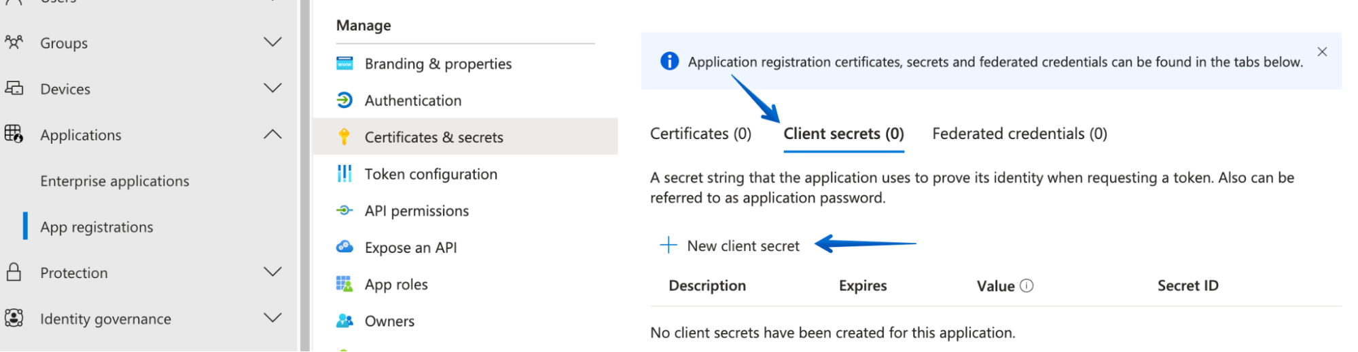Click the Secret ID column header
Screen dimensions: 1358x352
click(1188, 286)
